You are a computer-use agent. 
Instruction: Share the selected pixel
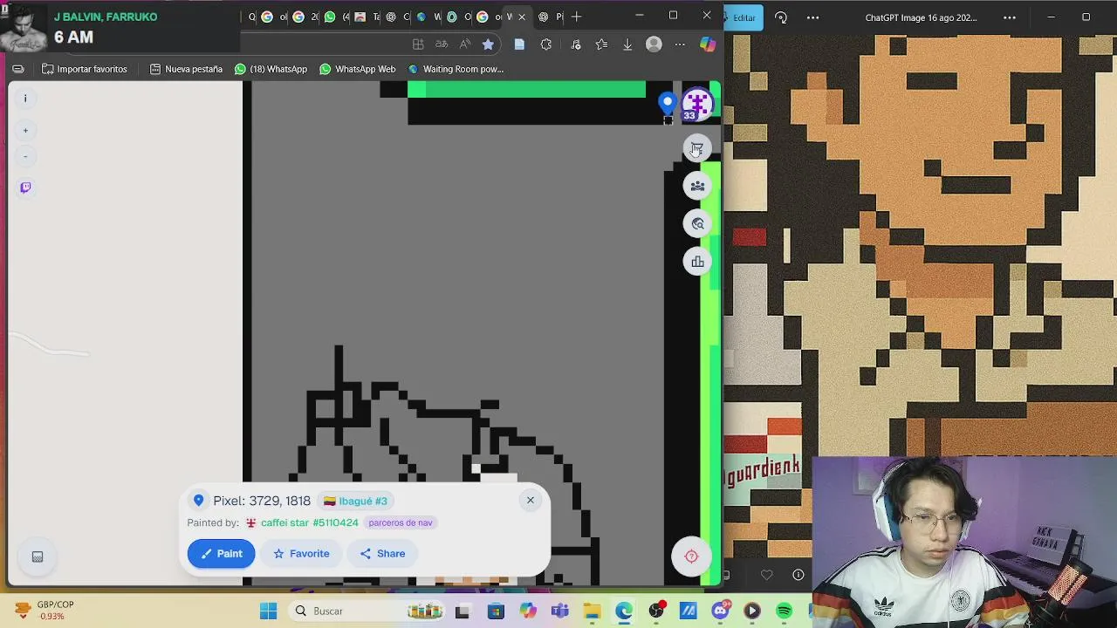click(x=382, y=554)
